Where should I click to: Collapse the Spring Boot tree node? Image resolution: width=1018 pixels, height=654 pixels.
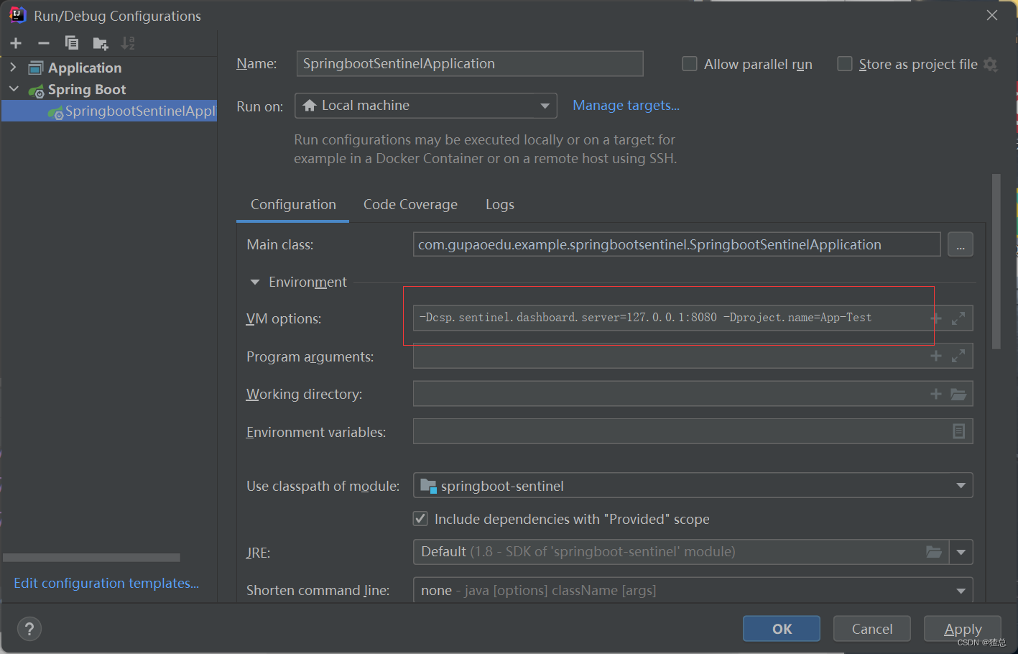[x=14, y=89]
